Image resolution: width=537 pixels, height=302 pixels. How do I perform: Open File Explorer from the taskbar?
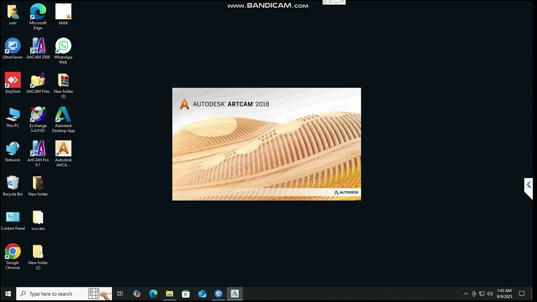pyautogui.click(x=169, y=294)
